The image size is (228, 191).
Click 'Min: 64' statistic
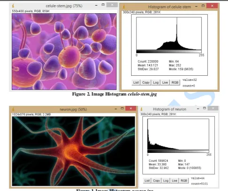[173, 62]
